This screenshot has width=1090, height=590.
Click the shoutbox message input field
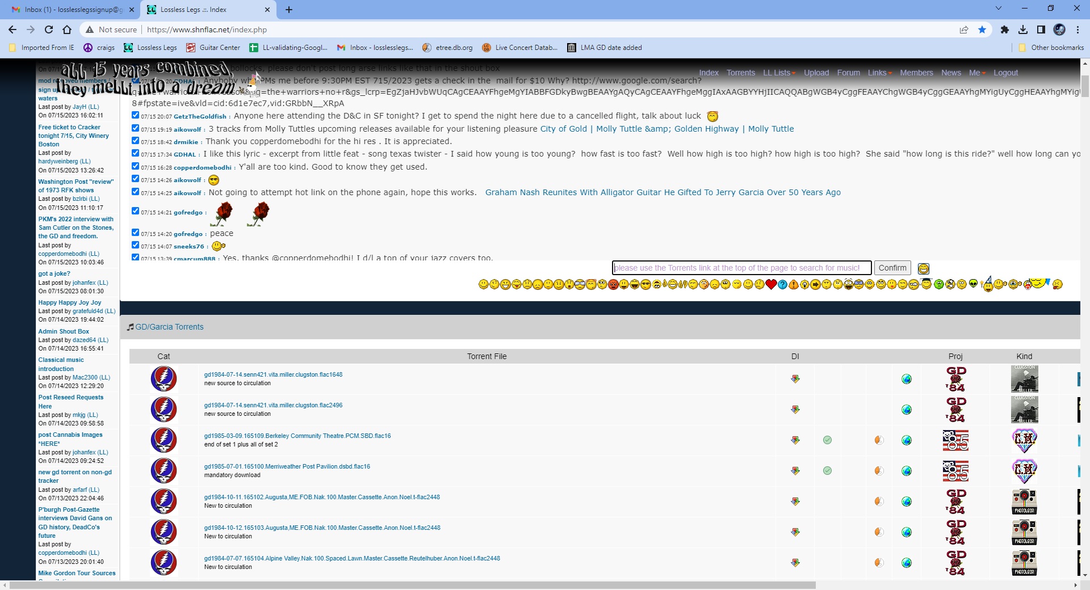tap(741, 268)
